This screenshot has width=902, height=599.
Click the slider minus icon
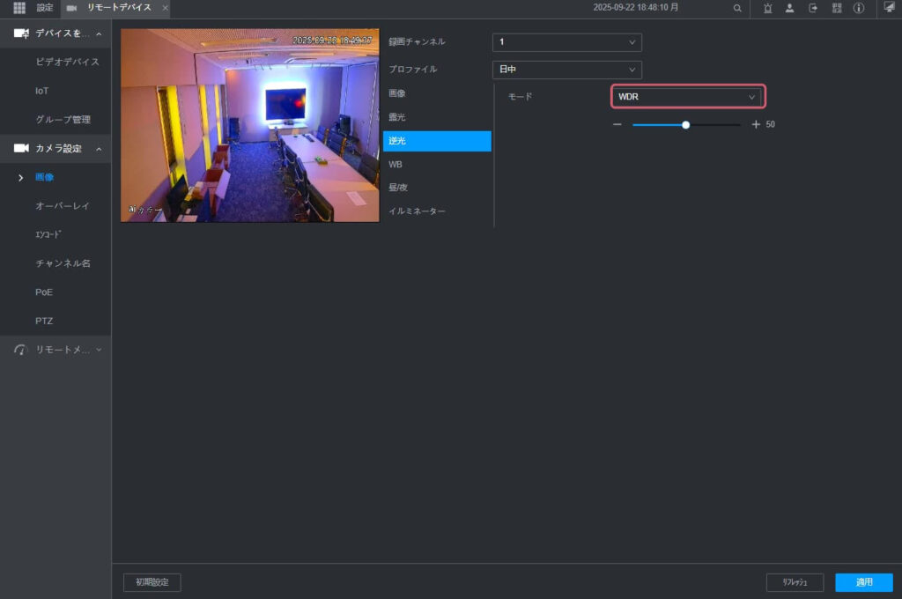617,124
